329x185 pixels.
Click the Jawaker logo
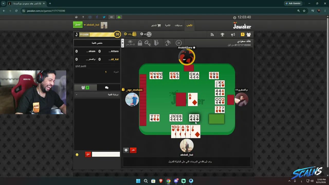(x=242, y=25)
